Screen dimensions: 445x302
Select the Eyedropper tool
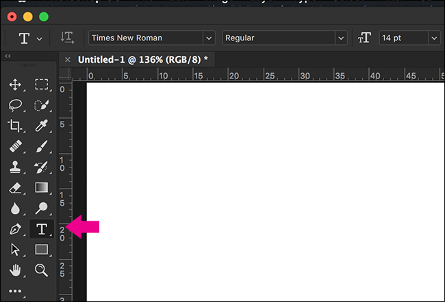pyautogui.click(x=42, y=126)
